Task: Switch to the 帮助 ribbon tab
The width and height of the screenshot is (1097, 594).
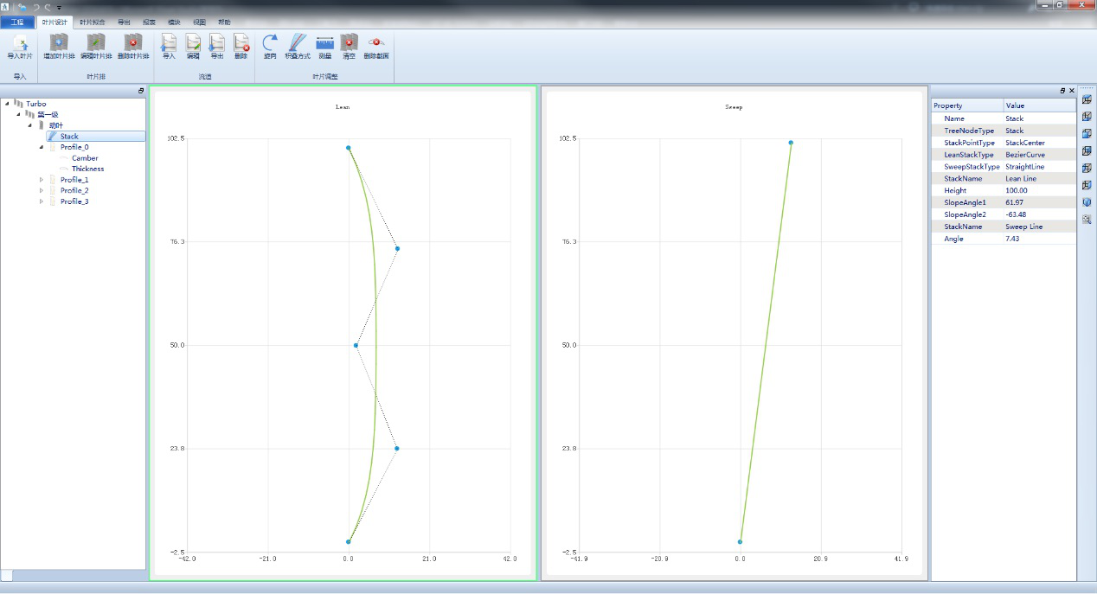Action: tap(224, 22)
